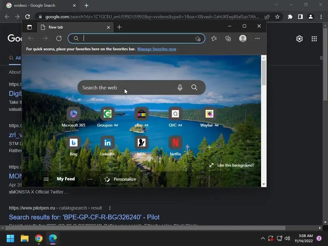Refresh the Edge page

click(59, 38)
